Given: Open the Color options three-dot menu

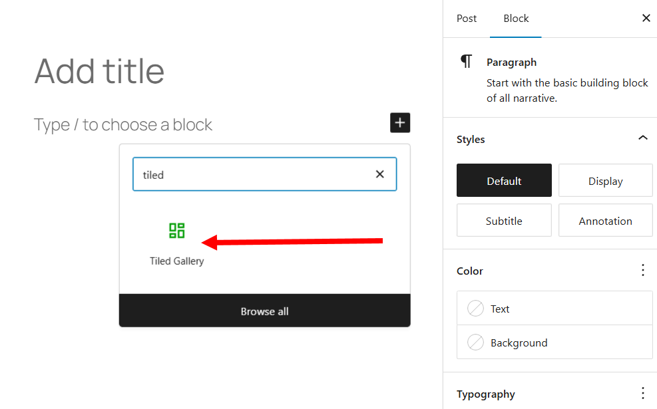Looking at the screenshot, I should click(642, 270).
